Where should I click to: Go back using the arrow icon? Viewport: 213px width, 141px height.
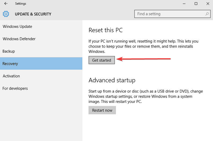point(6,3)
